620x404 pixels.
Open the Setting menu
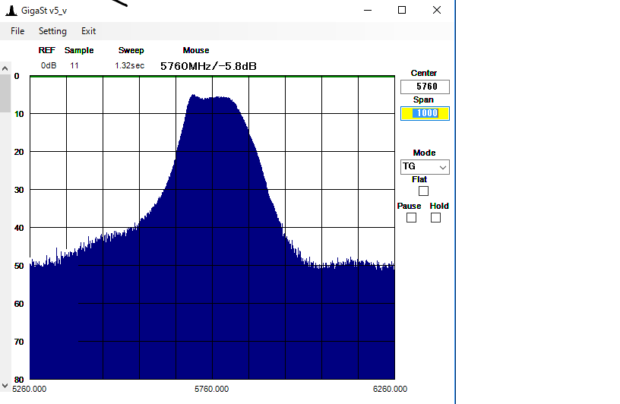(x=52, y=31)
